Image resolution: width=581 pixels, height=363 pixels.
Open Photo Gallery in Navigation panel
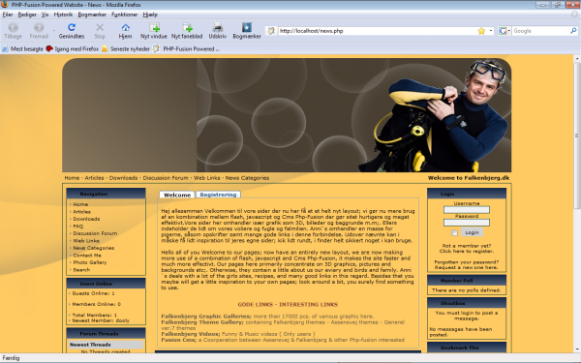[90, 262]
